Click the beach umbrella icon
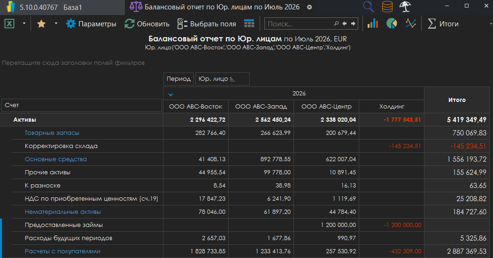 (x=405, y=7)
